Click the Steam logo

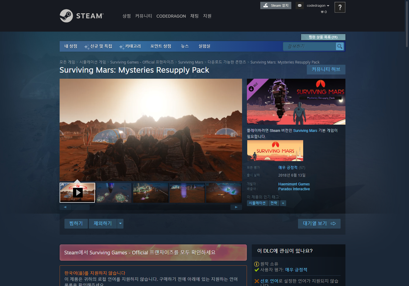[x=81, y=16]
